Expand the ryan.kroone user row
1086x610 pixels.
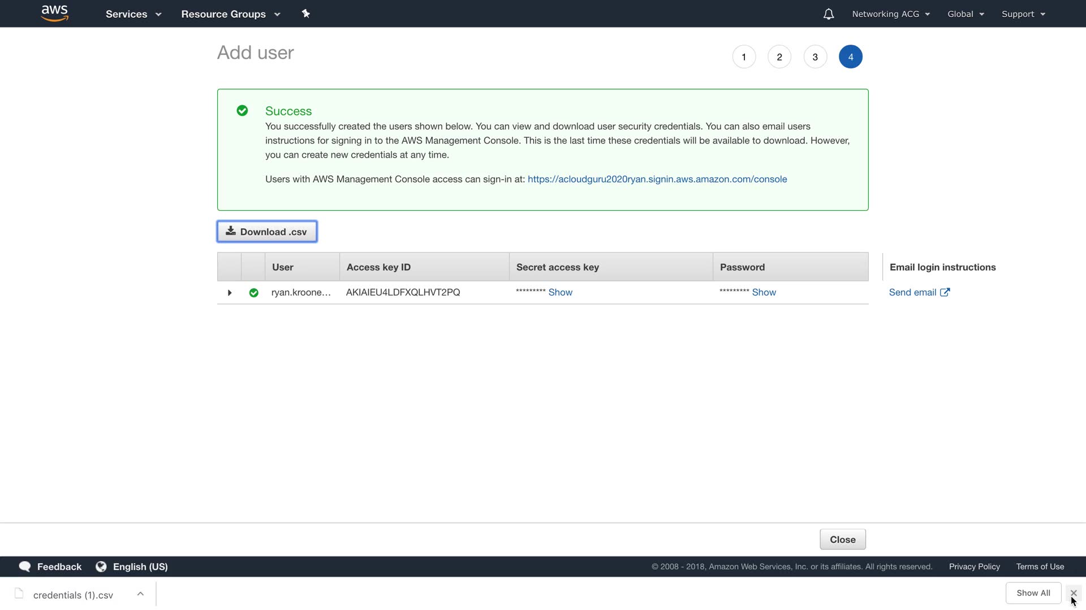click(230, 293)
